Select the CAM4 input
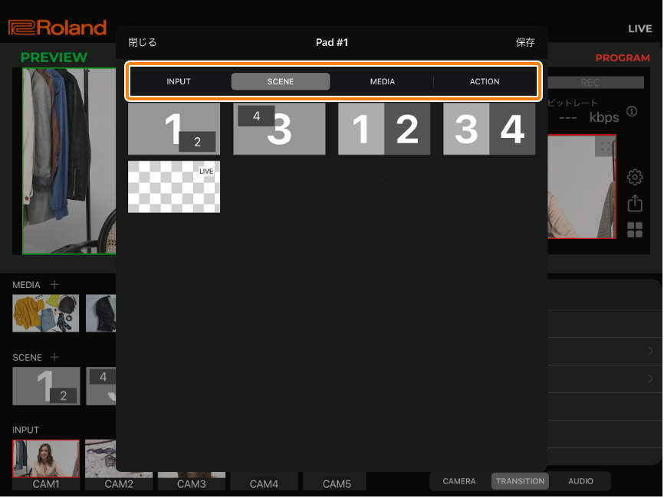The width and height of the screenshot is (664, 498). click(x=264, y=481)
